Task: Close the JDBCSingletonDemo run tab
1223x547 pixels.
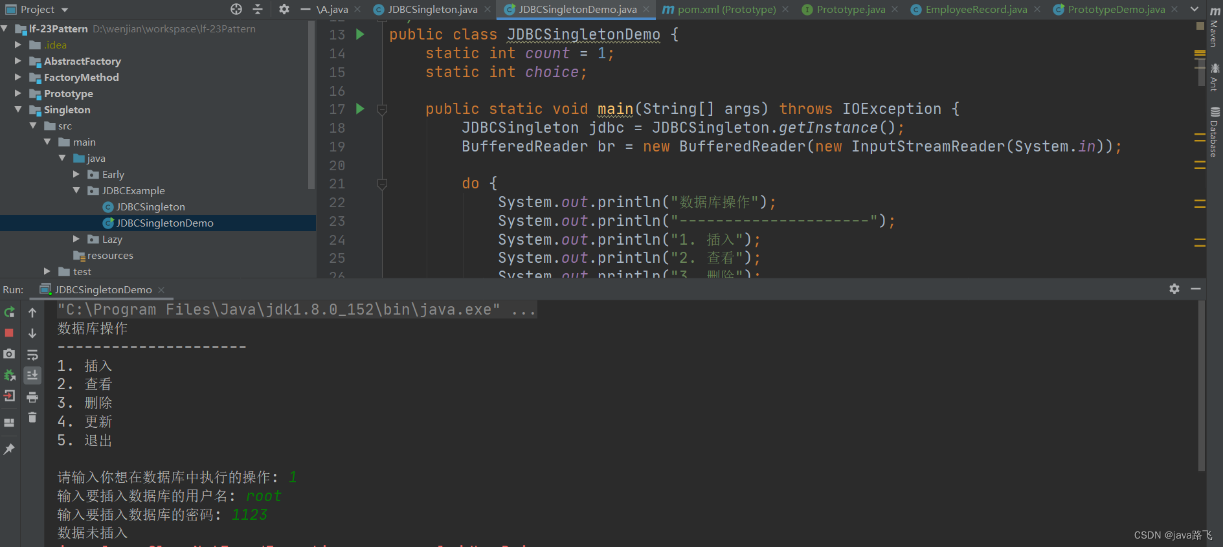Action: pyautogui.click(x=161, y=289)
